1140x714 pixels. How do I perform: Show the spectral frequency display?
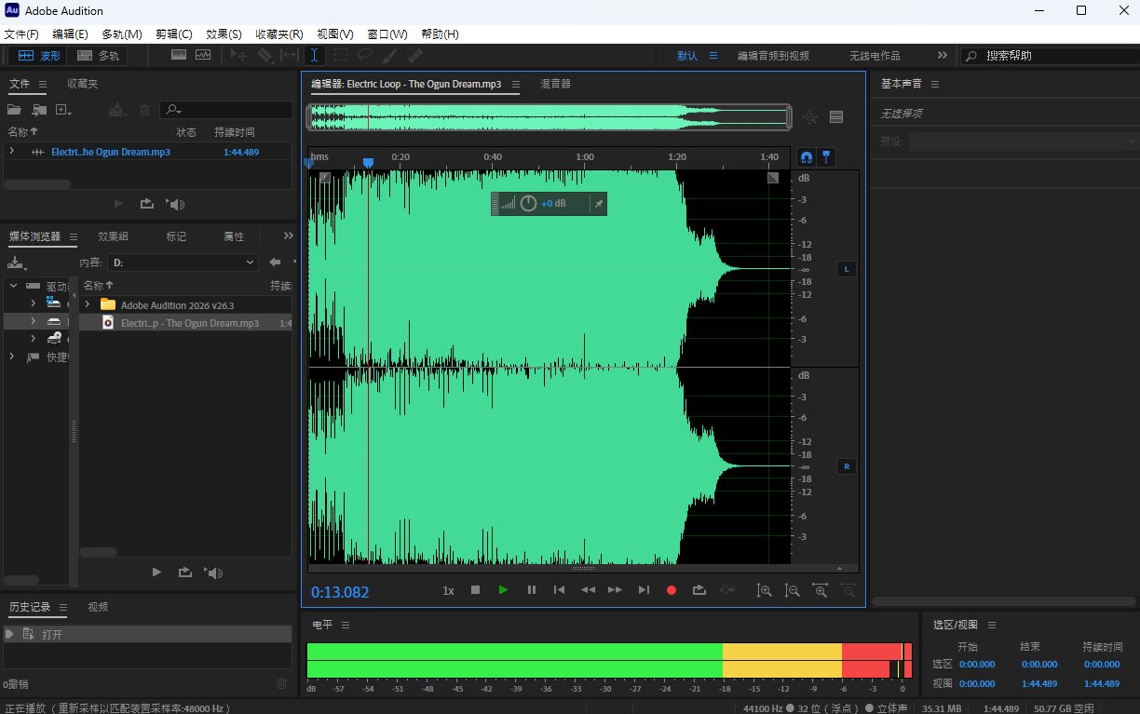pyautogui.click(x=179, y=55)
